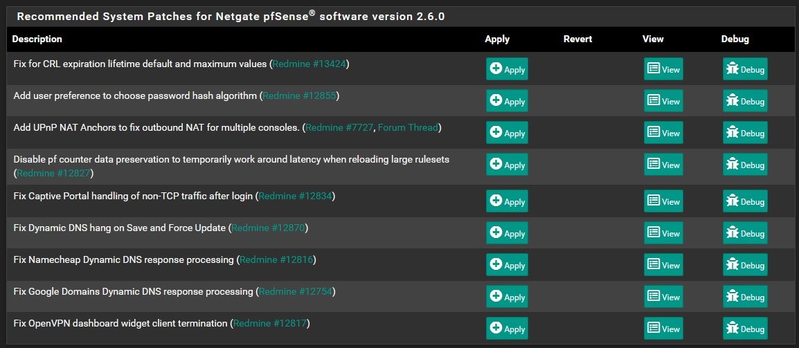Apply the OpenVPN dashboard widget patch
Image resolution: width=799 pixels, height=348 pixels.
pyautogui.click(x=507, y=329)
